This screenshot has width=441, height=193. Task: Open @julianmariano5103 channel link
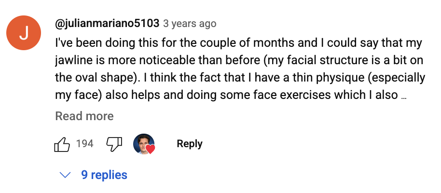coord(107,23)
